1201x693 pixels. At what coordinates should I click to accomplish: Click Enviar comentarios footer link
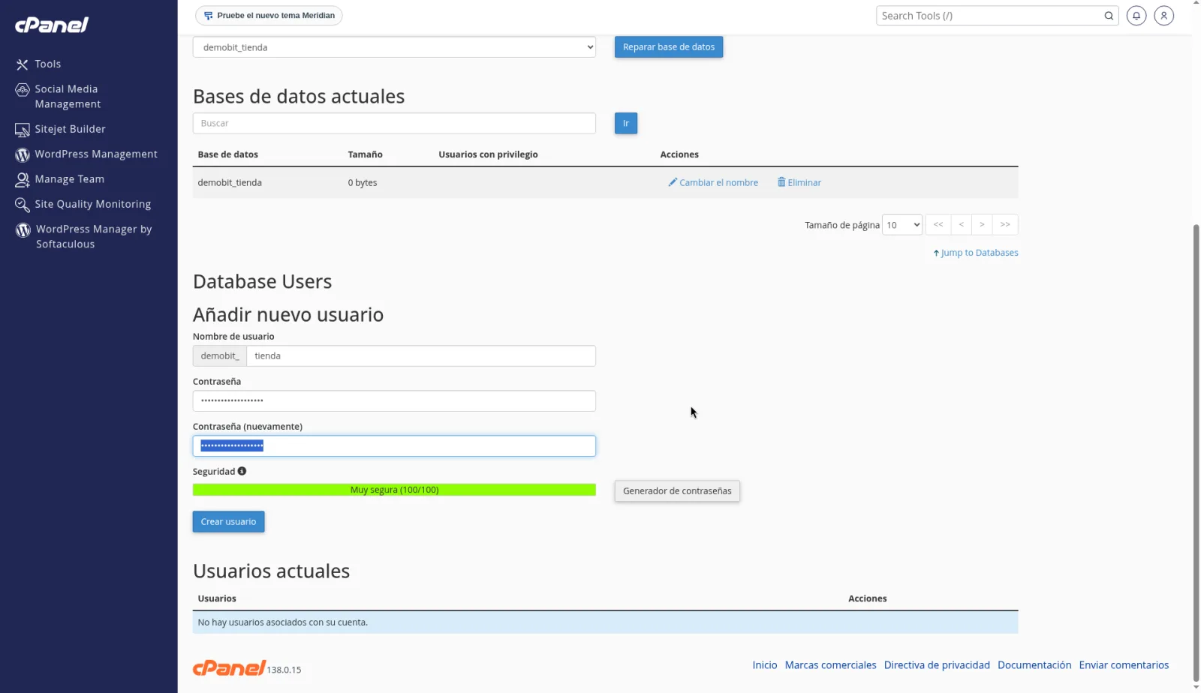(x=1124, y=665)
